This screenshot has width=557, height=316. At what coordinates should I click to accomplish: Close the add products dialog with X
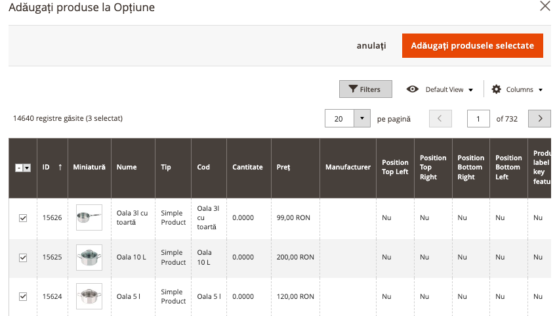tap(545, 6)
